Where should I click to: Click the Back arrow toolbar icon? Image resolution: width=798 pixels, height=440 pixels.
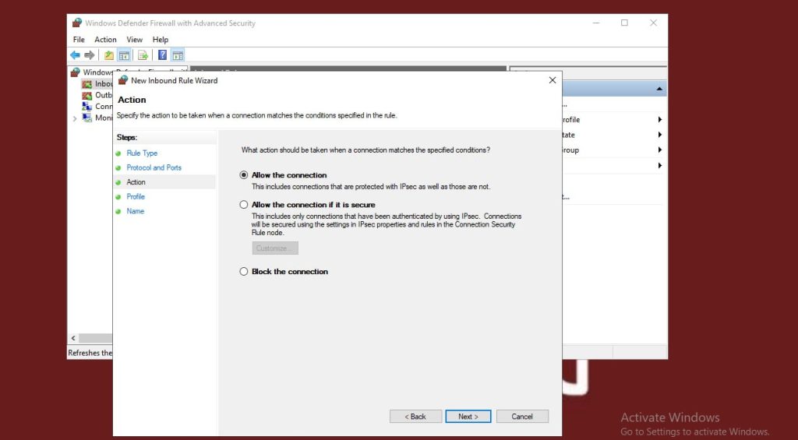[75, 55]
